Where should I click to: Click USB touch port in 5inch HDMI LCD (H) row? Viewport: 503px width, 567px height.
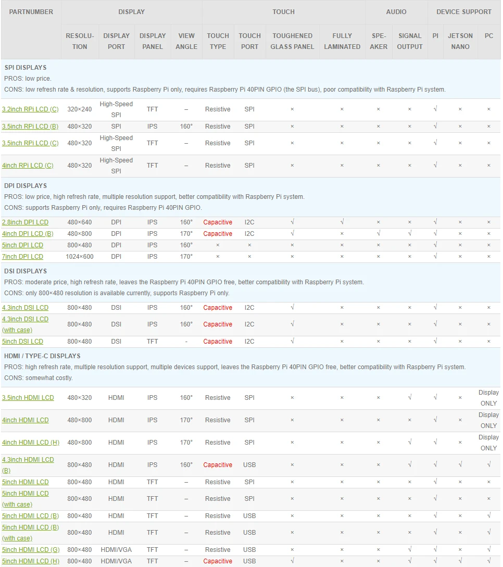click(249, 561)
